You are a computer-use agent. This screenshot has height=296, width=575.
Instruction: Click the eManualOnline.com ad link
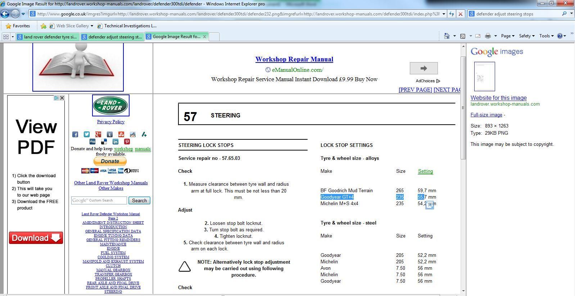point(297,70)
